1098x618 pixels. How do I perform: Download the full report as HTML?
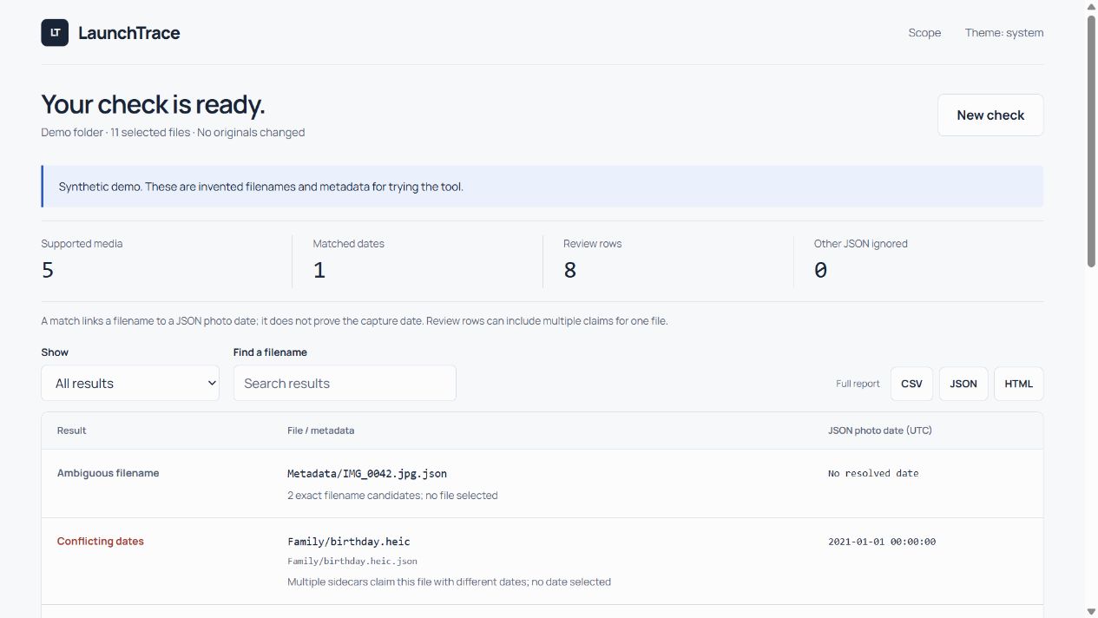click(1019, 384)
